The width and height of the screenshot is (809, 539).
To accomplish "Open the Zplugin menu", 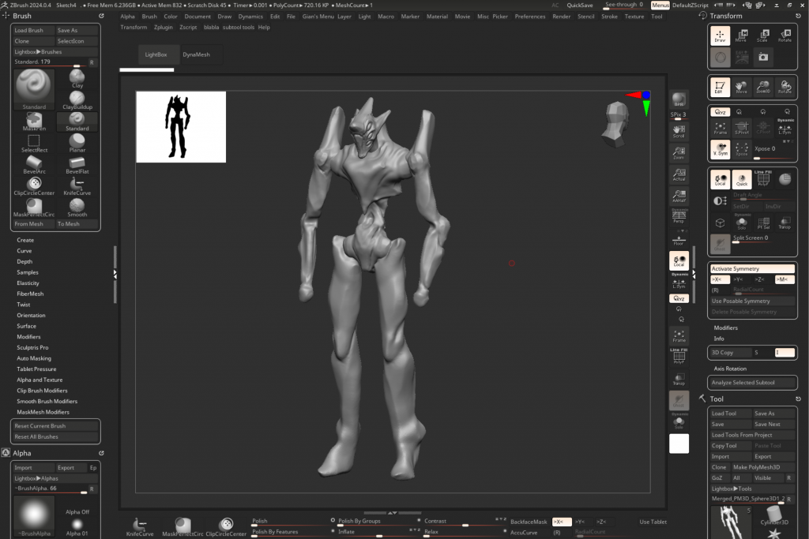I will (163, 28).
